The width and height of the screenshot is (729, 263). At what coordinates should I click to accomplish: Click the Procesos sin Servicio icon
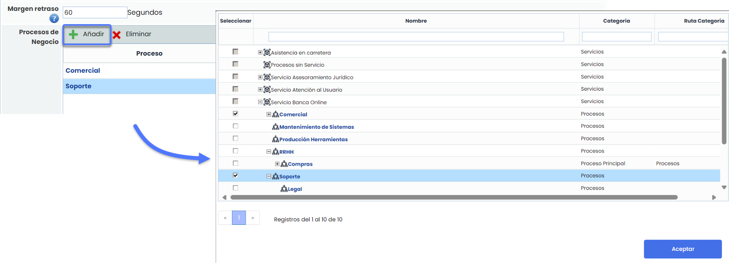267,65
